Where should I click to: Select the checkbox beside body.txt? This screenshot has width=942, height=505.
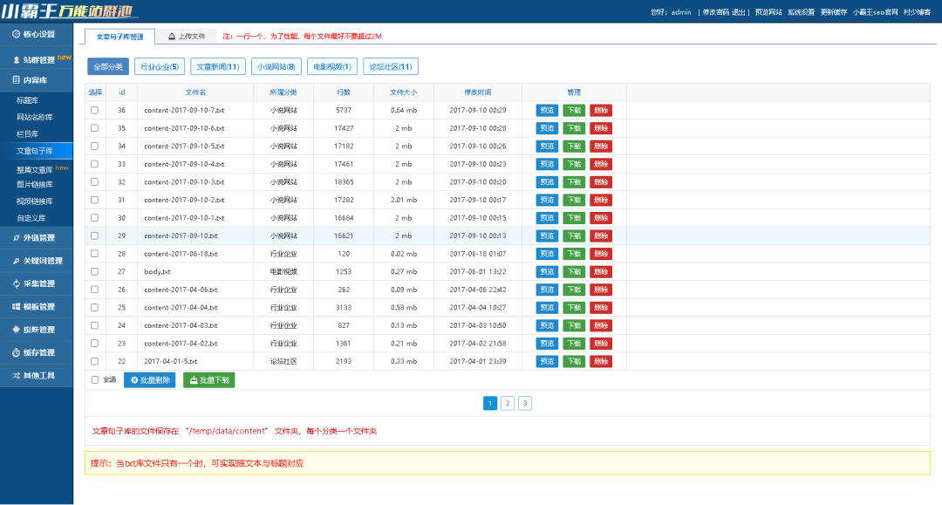(x=96, y=271)
